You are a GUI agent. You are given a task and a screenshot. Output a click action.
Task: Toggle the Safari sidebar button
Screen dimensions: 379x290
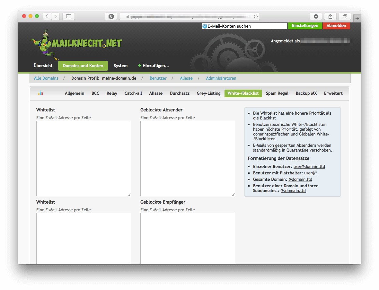(69, 16)
